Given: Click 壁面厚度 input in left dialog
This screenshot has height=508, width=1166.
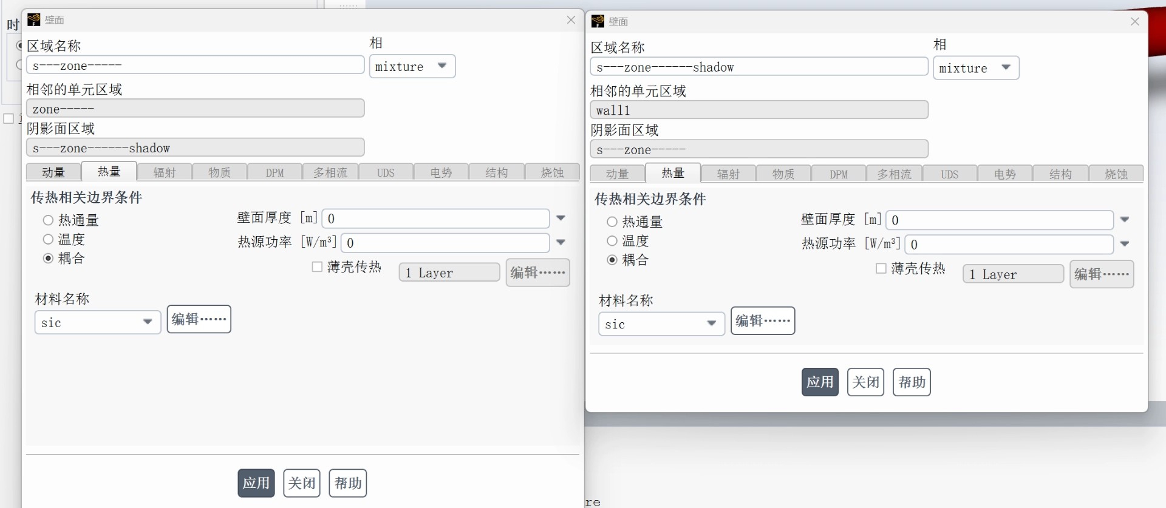Looking at the screenshot, I should (x=436, y=218).
